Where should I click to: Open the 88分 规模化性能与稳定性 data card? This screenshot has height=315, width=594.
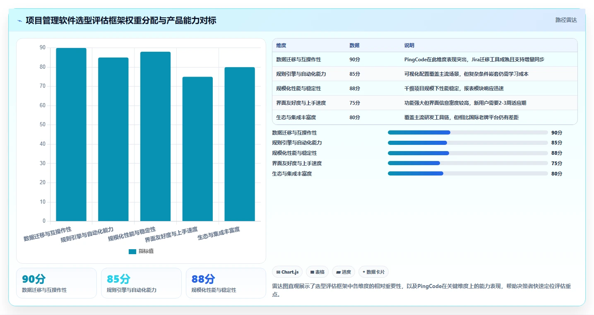(226, 283)
